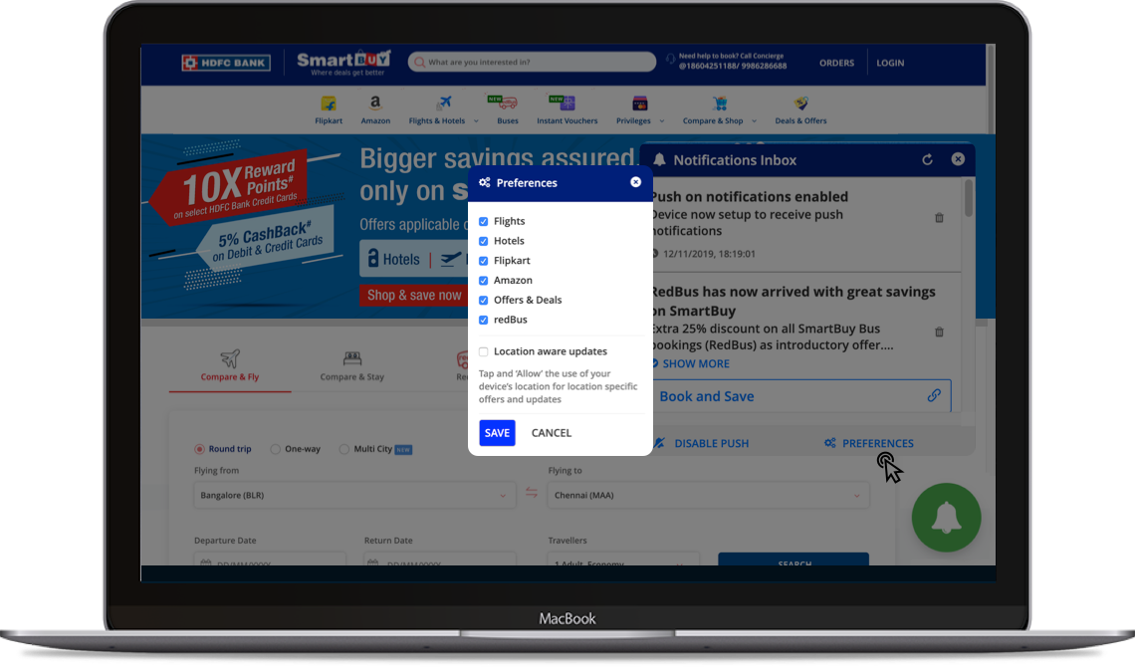Viewport: 1135px width, 667px height.
Task: Expand the Privileges menu arrow
Action: [x=662, y=120]
